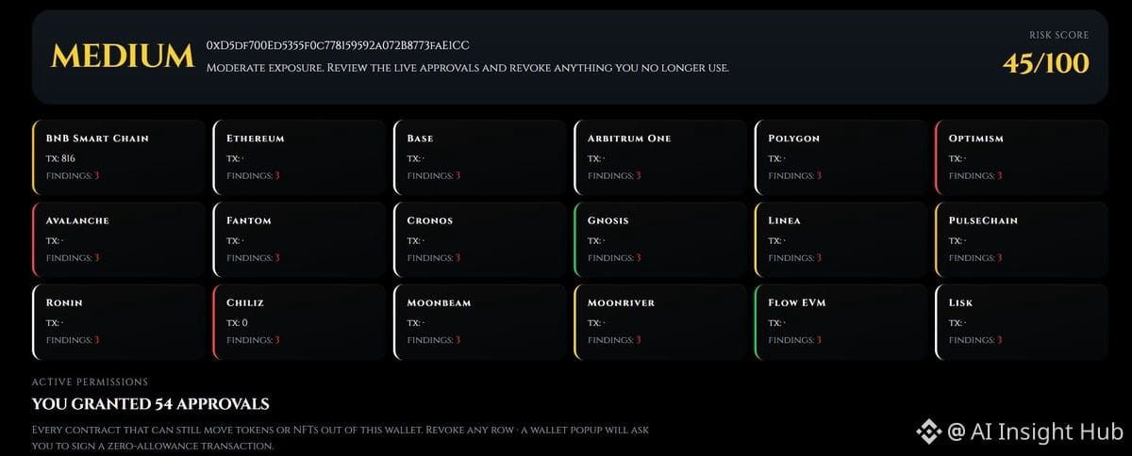
Task: Click 'You granted 54 approvals' heading
Action: click(151, 404)
